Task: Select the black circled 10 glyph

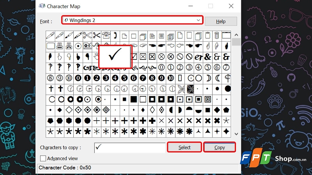Action: [170, 78]
